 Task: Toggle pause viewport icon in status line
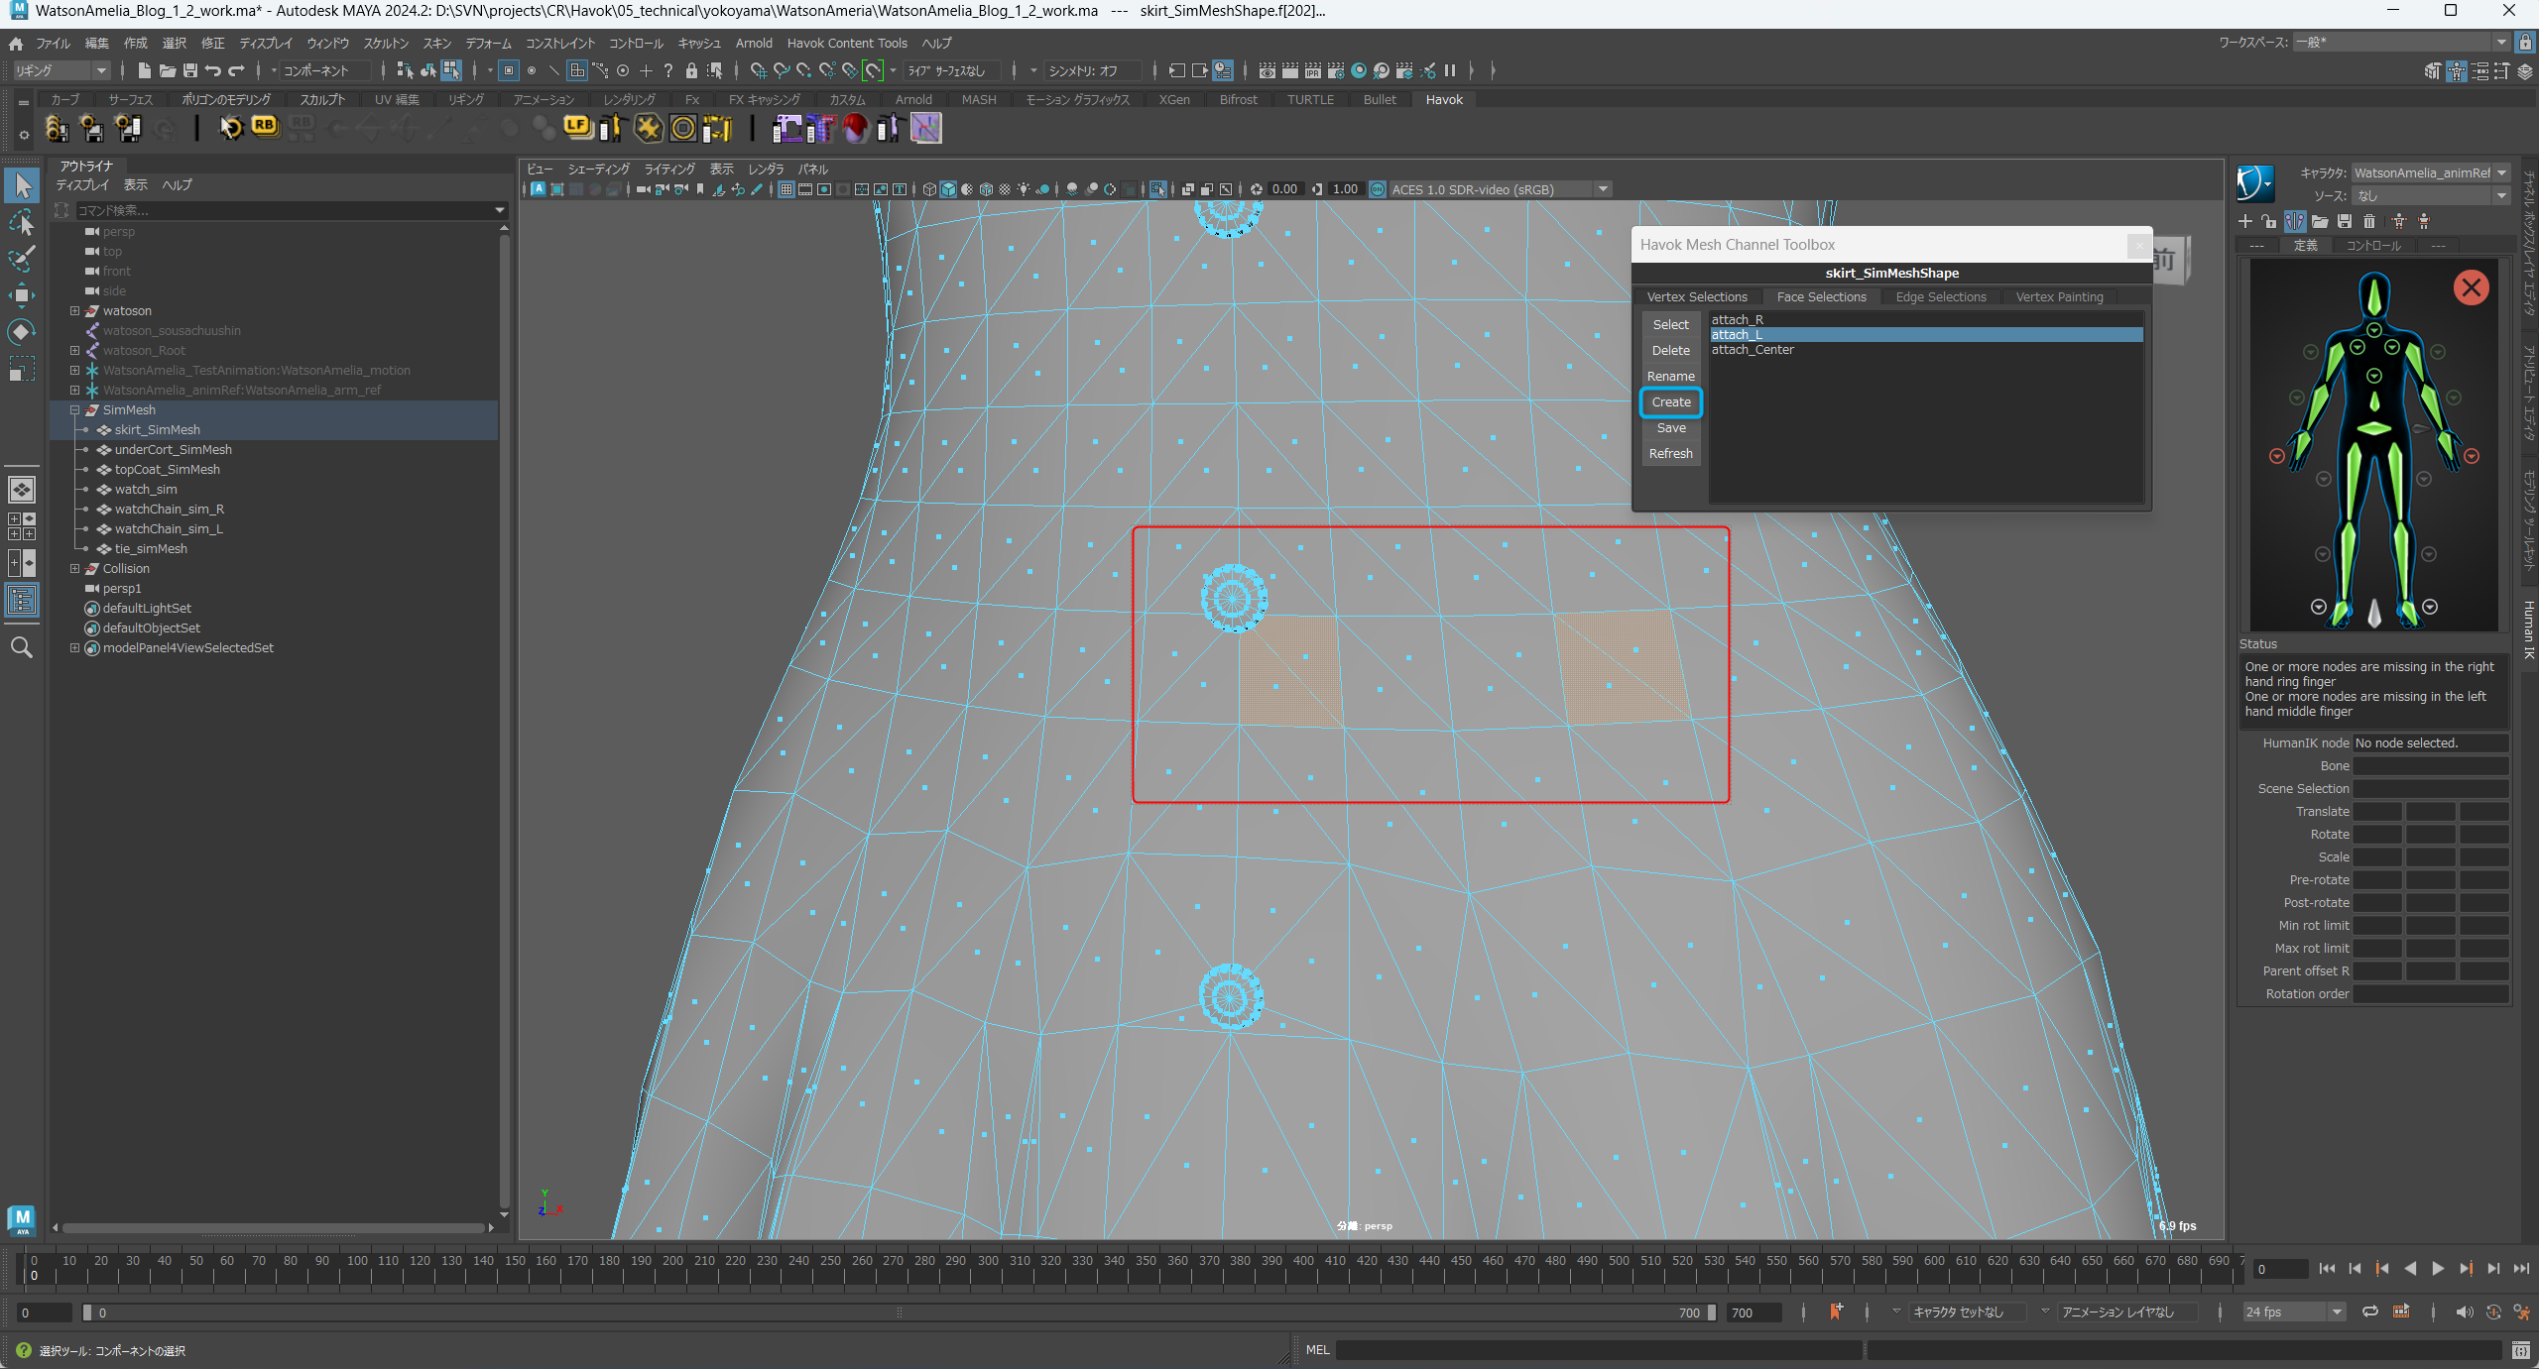(1450, 70)
